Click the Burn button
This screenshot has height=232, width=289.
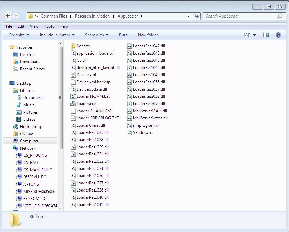click(x=123, y=35)
